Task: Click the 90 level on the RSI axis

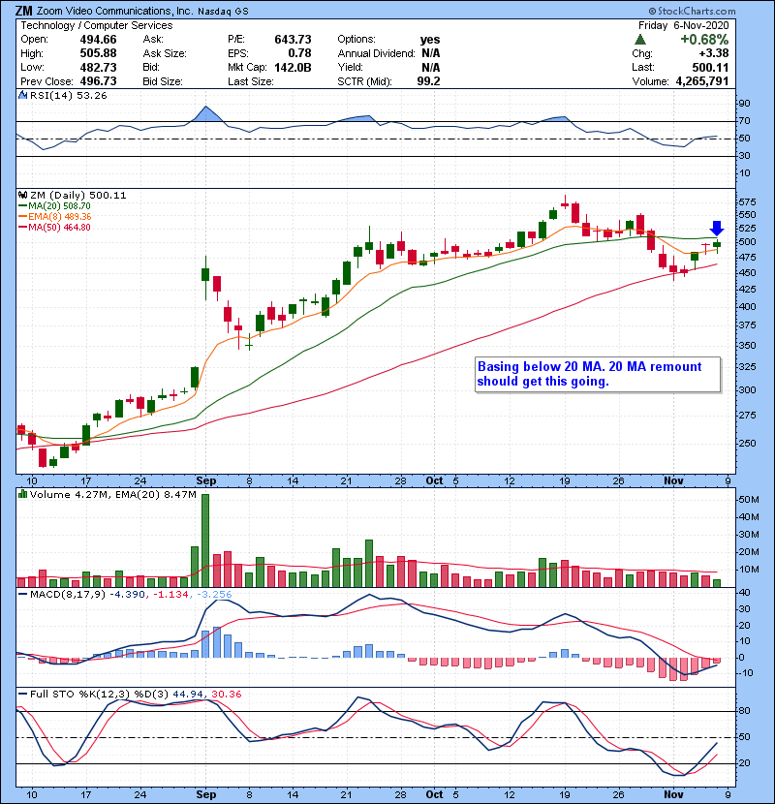Action: coord(744,104)
